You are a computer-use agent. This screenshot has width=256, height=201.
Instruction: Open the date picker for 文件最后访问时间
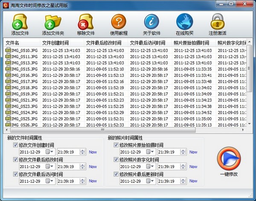point(49,181)
